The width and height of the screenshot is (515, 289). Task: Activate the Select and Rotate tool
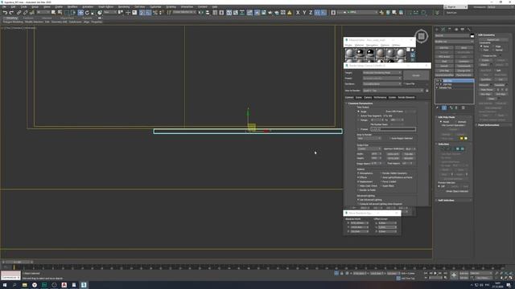click(87, 13)
